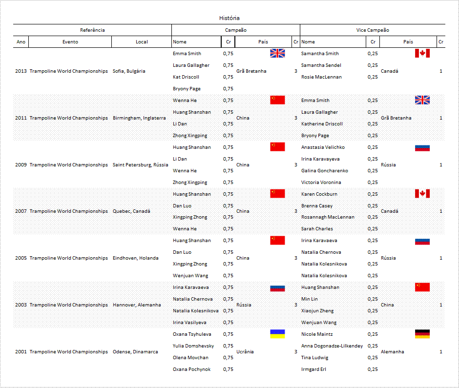
Task: Click Samantha Sendel name cell
Action: click(321, 65)
